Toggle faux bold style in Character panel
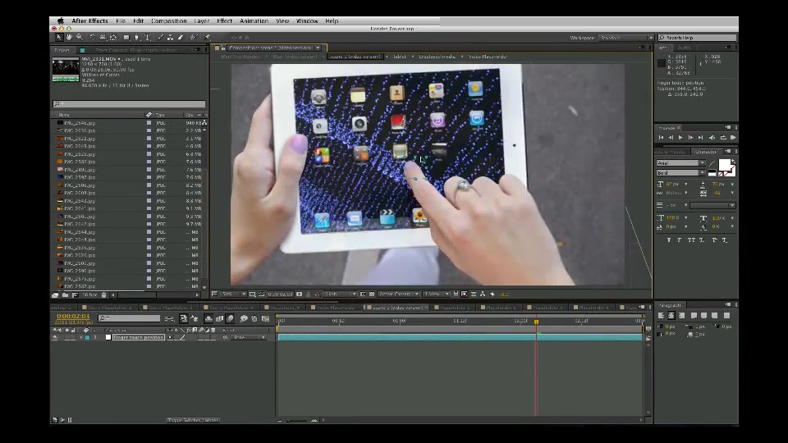Image resolution: width=788 pixels, height=443 pixels. (668, 240)
